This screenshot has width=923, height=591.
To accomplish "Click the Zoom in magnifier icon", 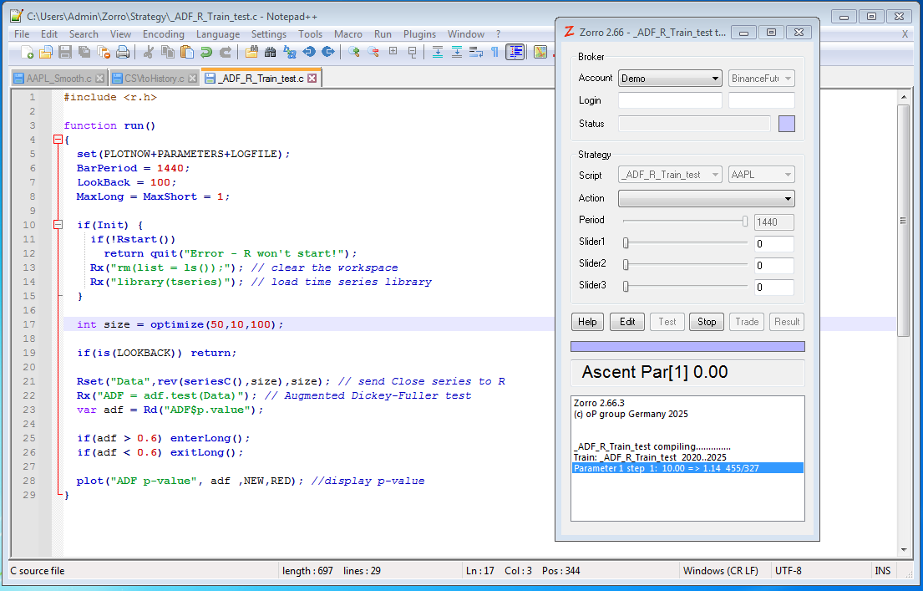I will 354,52.
